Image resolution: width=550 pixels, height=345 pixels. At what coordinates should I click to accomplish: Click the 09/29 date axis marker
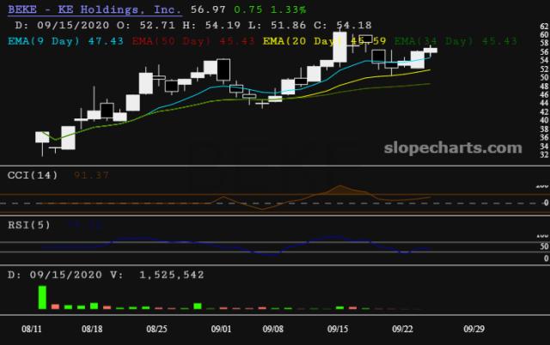click(x=474, y=329)
